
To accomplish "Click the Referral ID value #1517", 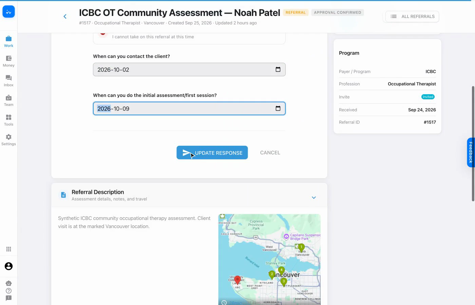I will 430,122.
